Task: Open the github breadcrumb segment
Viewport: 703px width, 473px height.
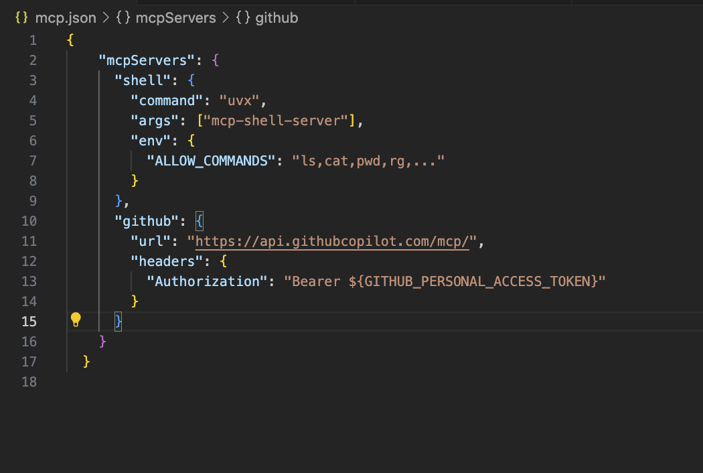Action: [x=277, y=18]
